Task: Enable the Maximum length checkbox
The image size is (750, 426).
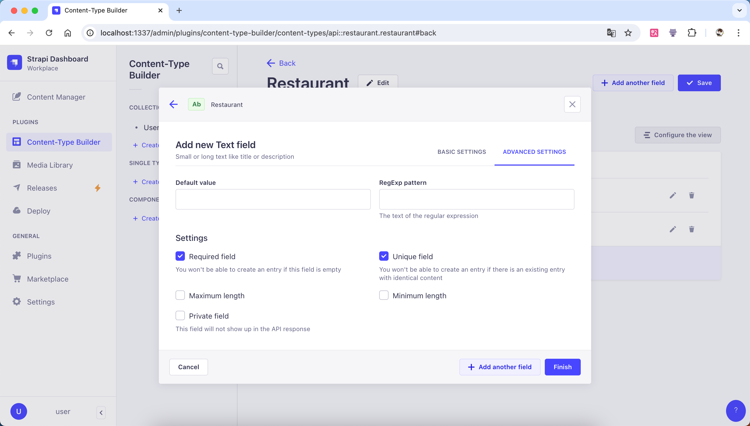Action: pyautogui.click(x=180, y=295)
